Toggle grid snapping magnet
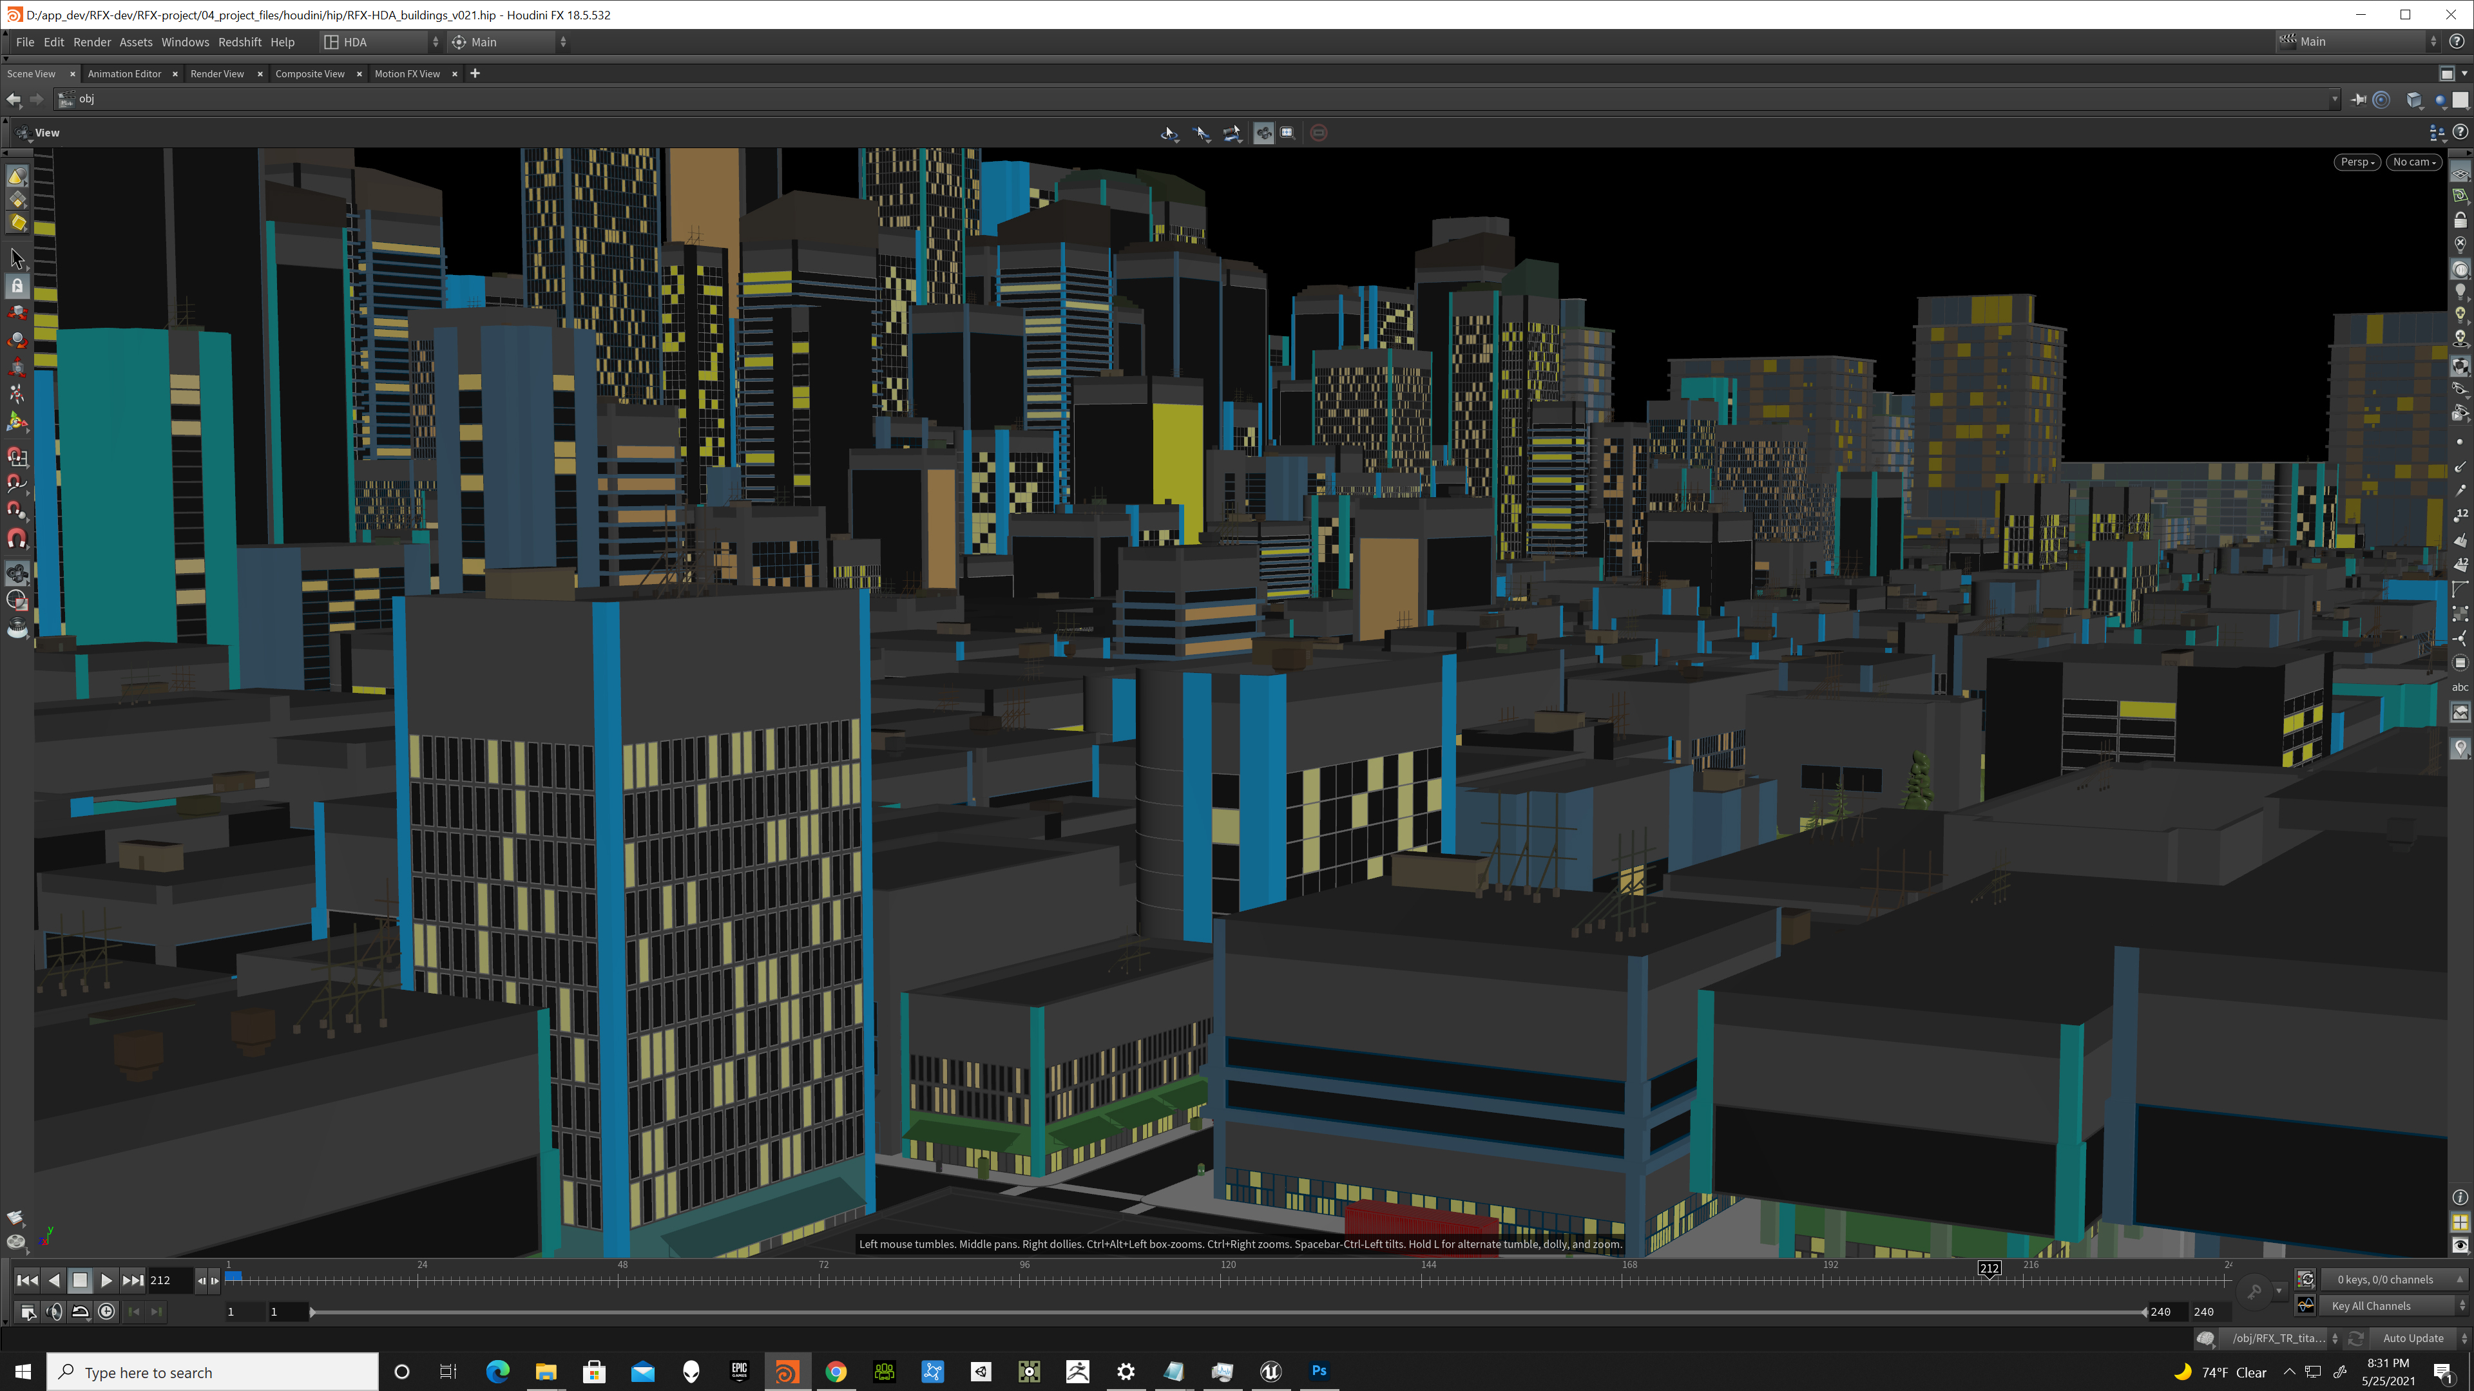The height and width of the screenshot is (1391, 2474). tap(17, 457)
